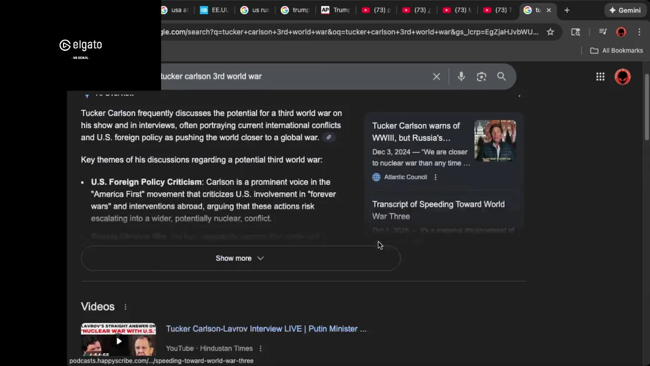The height and width of the screenshot is (366, 650).
Task: Open "Tucker Carlson warns of WWIII" article
Action: click(x=416, y=132)
